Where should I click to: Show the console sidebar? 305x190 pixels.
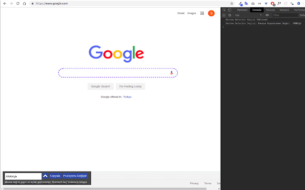pyautogui.click(x=224, y=15)
